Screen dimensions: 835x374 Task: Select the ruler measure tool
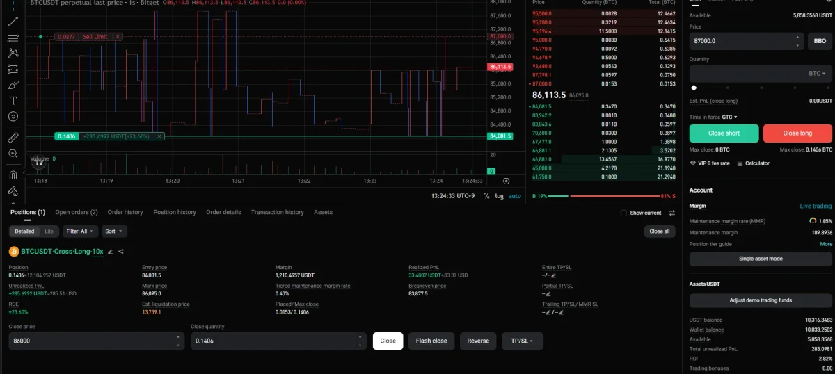coord(13,137)
